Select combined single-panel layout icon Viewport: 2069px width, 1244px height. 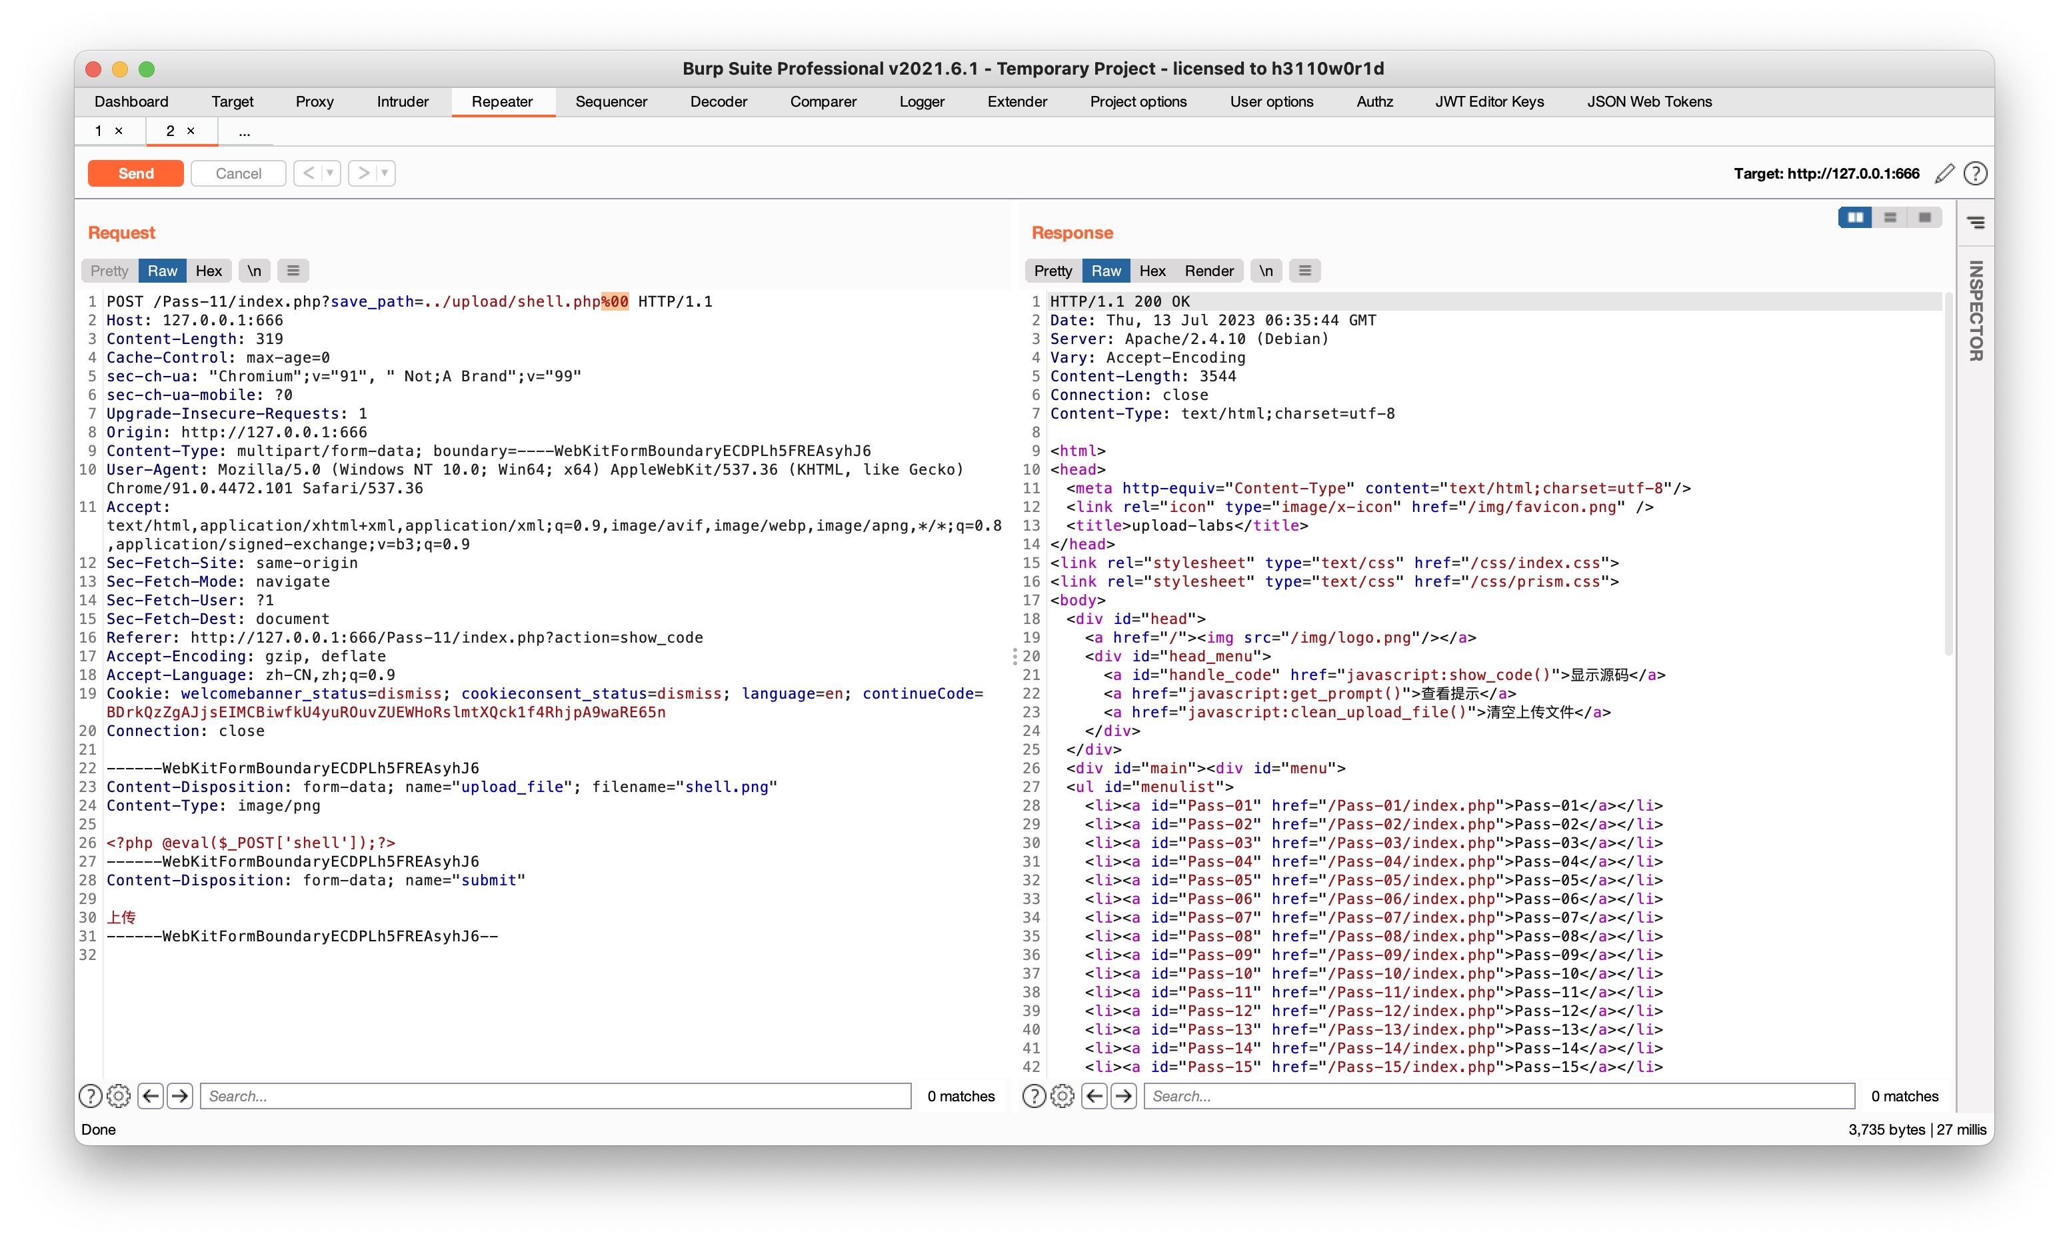[1924, 218]
